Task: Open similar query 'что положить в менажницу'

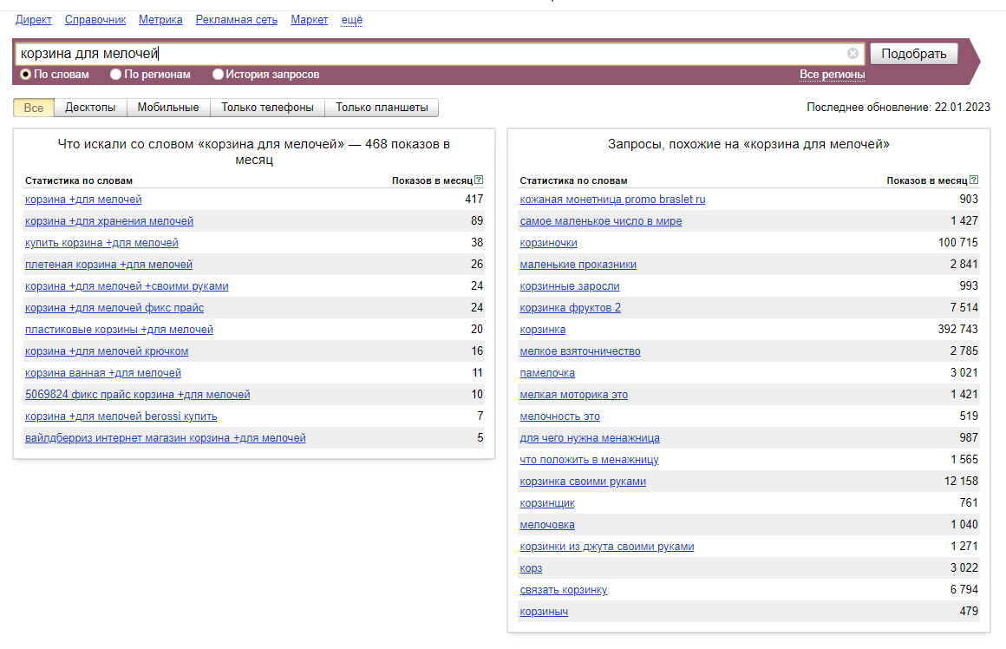Action: [x=589, y=460]
